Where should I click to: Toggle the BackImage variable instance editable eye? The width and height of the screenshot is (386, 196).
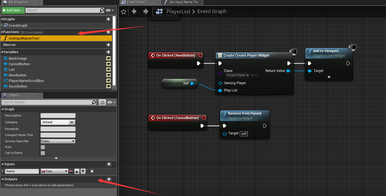tap(109, 58)
